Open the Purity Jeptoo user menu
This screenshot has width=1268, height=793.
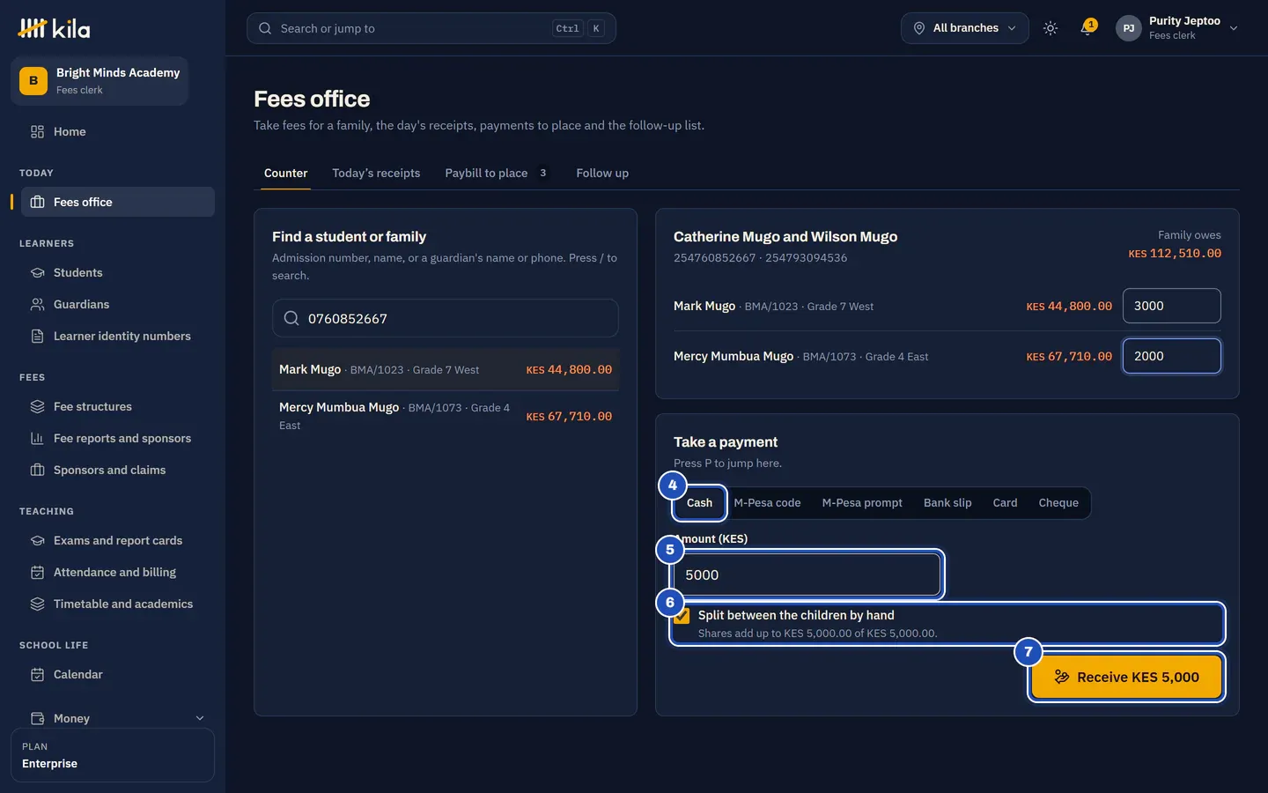1177,28
